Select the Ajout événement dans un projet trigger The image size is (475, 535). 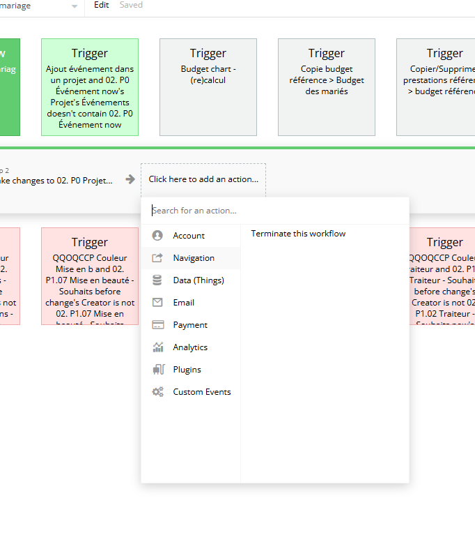[90, 87]
